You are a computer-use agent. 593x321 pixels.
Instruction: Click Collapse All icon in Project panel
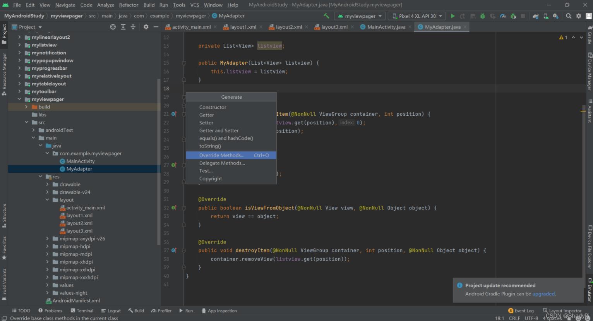[x=133, y=27]
